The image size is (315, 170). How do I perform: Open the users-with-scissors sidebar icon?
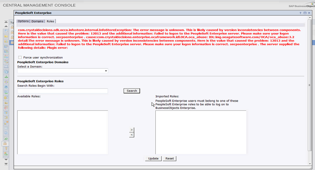point(6,108)
